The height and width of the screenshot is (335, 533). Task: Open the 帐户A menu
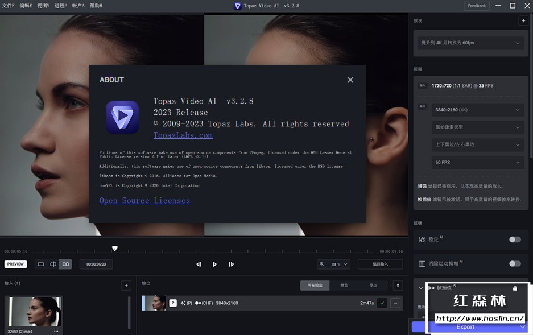(x=78, y=6)
